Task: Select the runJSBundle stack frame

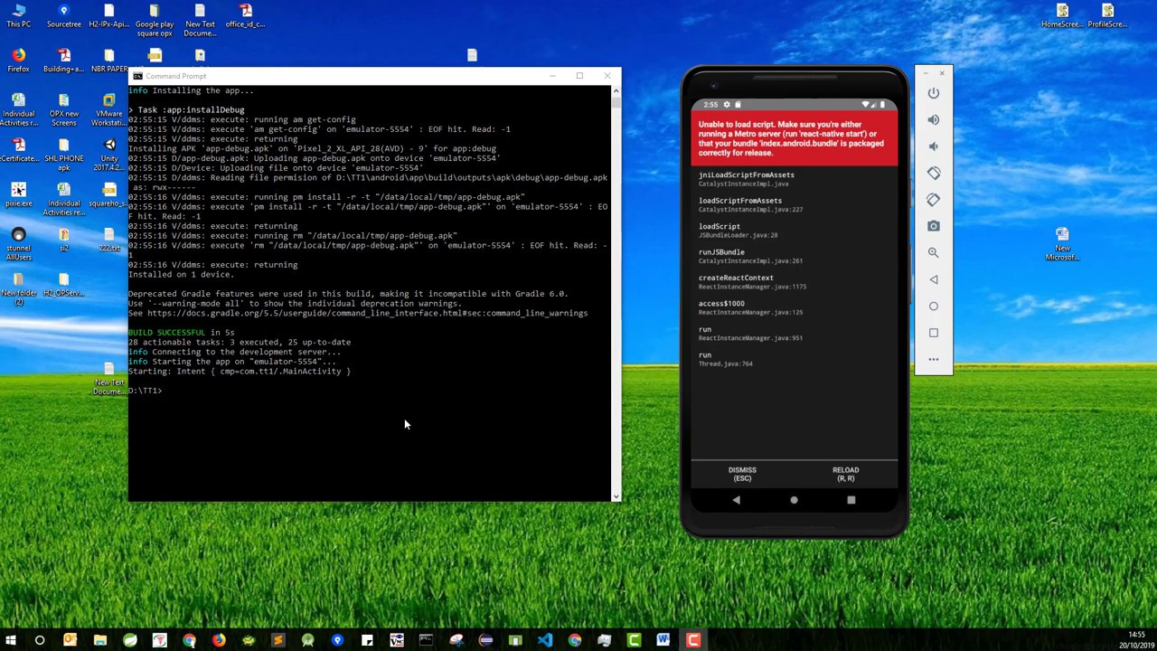Action: pyautogui.click(x=795, y=256)
